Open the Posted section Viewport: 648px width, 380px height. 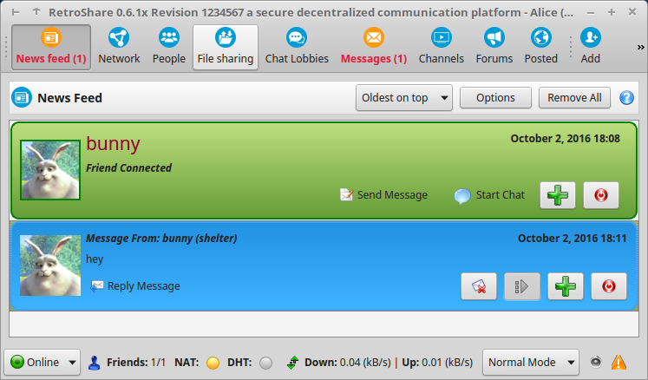pos(541,47)
